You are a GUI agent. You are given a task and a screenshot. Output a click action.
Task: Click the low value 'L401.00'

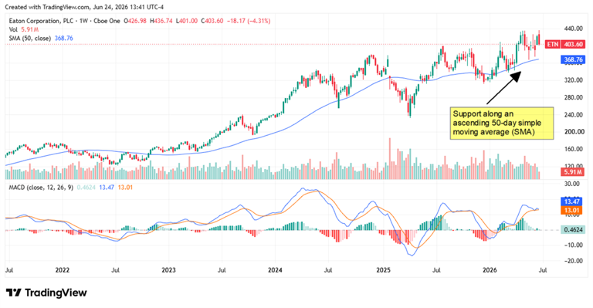tap(186, 21)
